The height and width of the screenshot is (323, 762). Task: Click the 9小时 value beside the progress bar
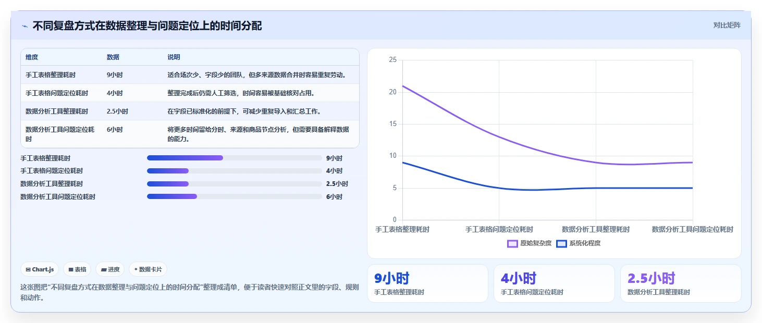pos(334,158)
